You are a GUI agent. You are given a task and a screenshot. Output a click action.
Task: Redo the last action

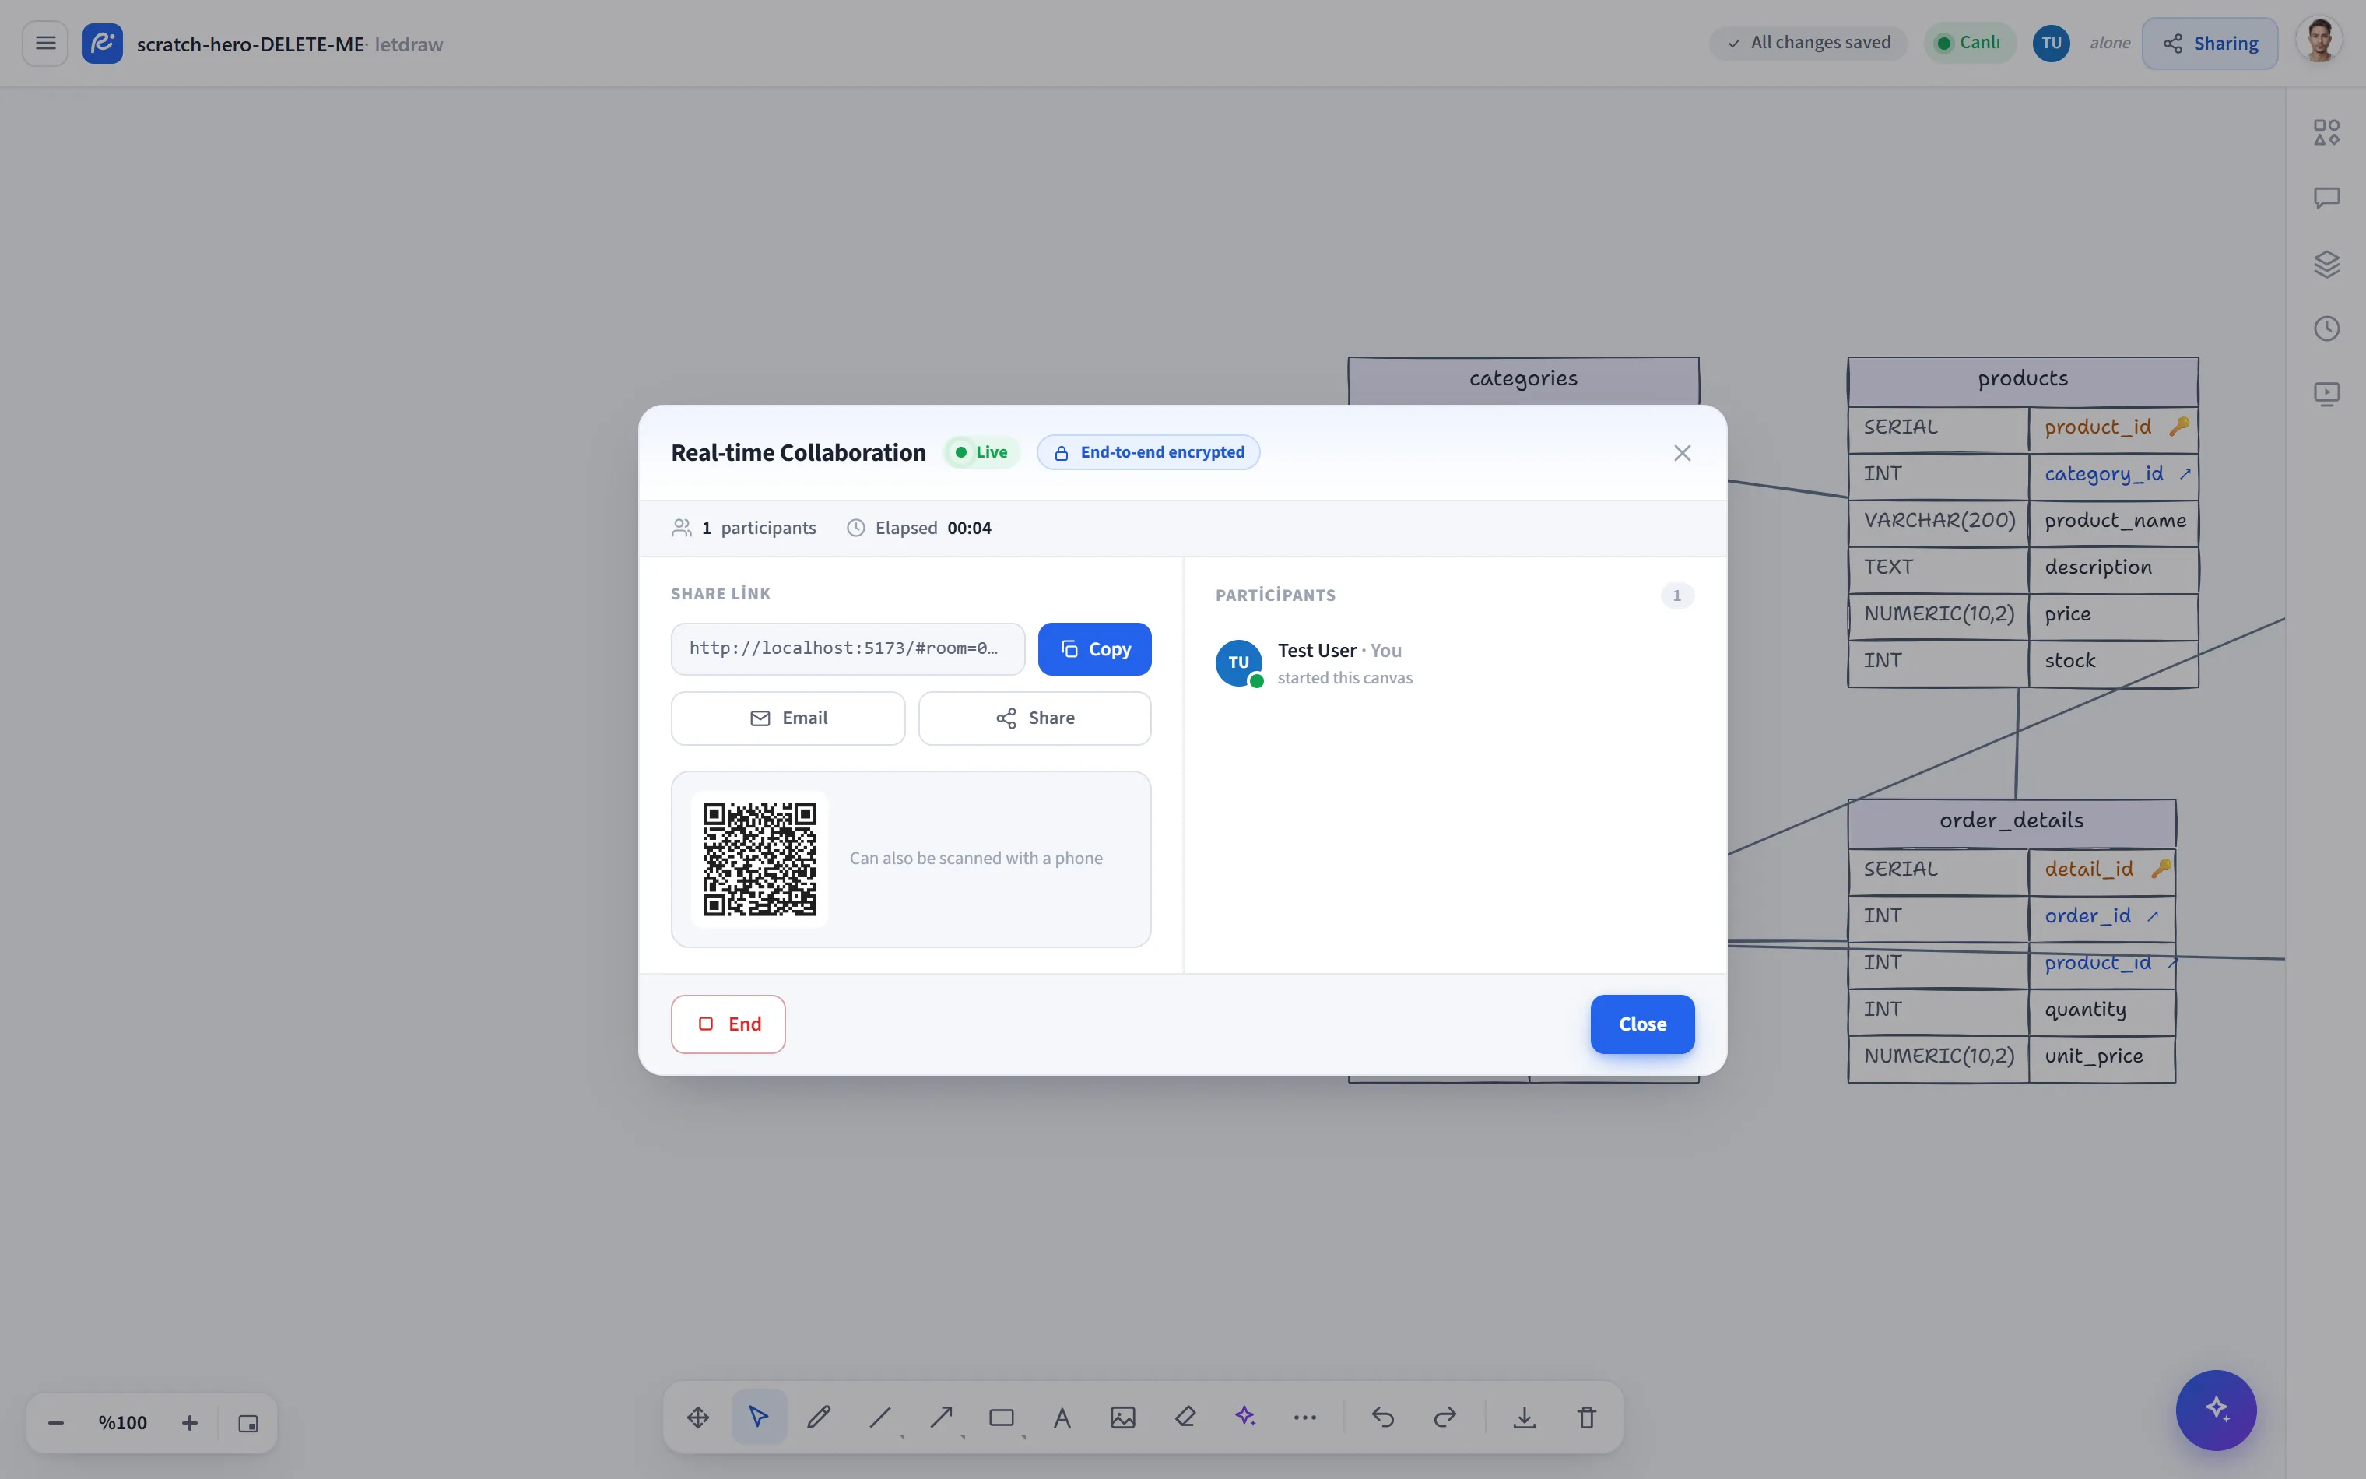[x=1444, y=1417]
